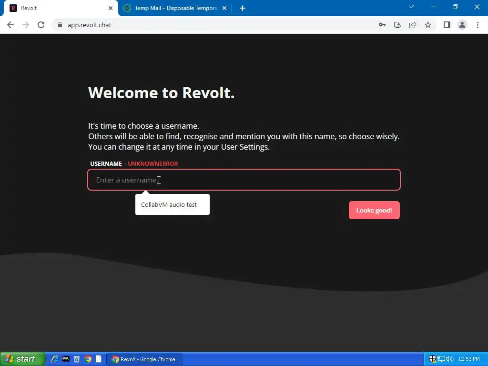Click the UNKNOWNERROR message text

pos(153,164)
